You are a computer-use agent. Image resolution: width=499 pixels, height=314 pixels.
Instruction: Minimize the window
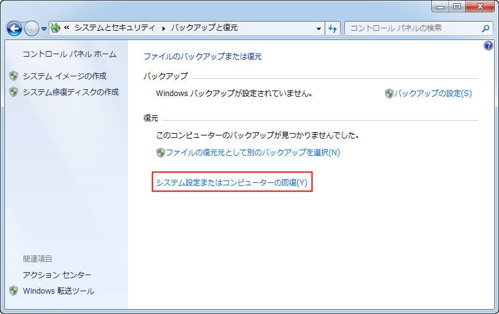440,6
